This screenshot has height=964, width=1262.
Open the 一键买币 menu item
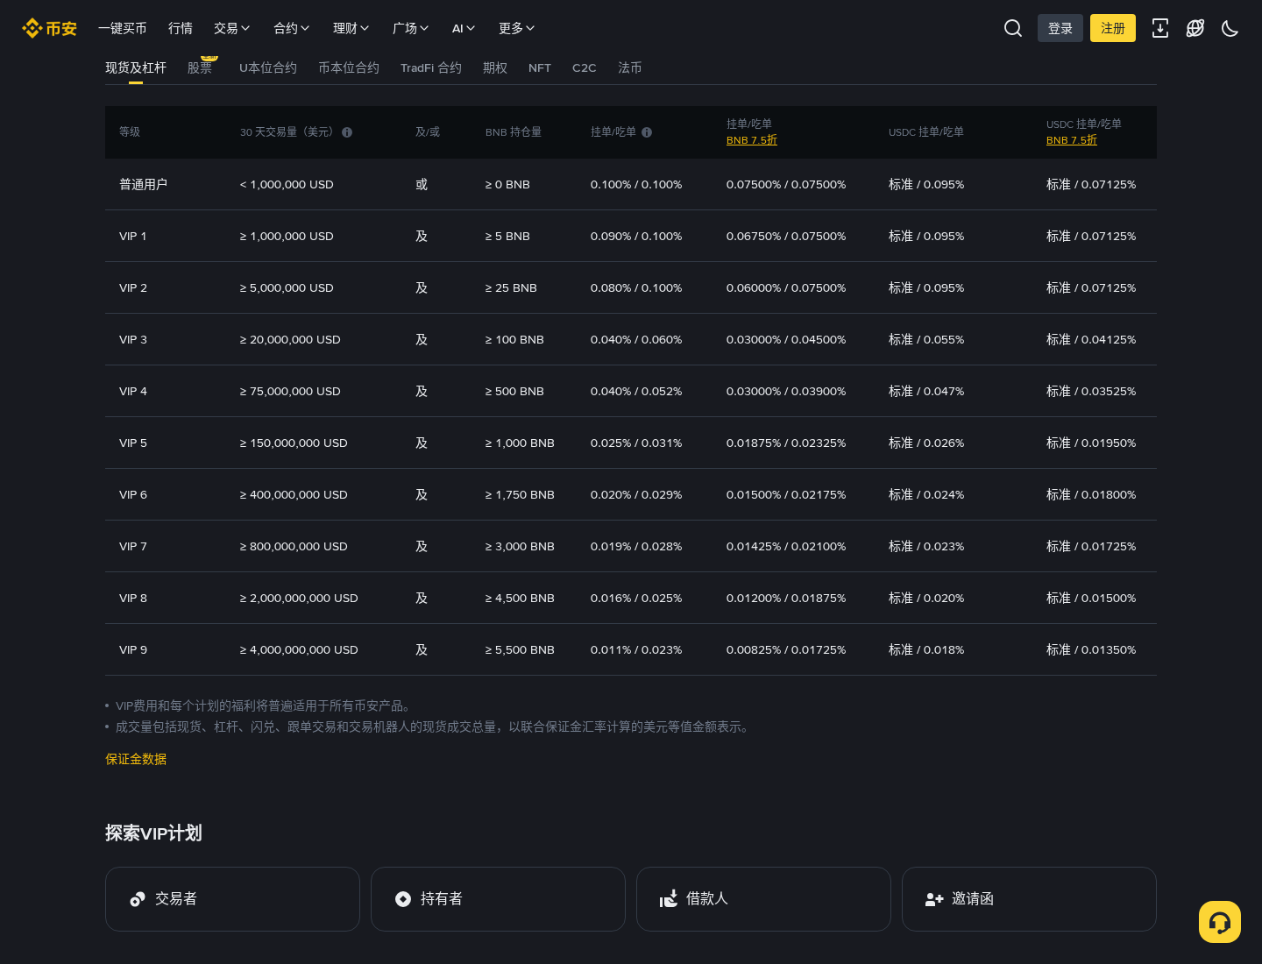(x=123, y=28)
